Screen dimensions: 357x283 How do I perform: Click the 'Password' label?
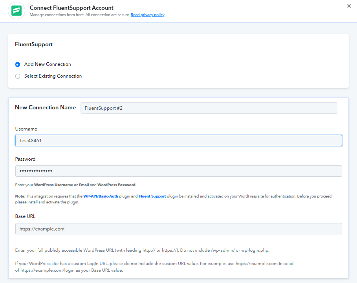point(25,159)
